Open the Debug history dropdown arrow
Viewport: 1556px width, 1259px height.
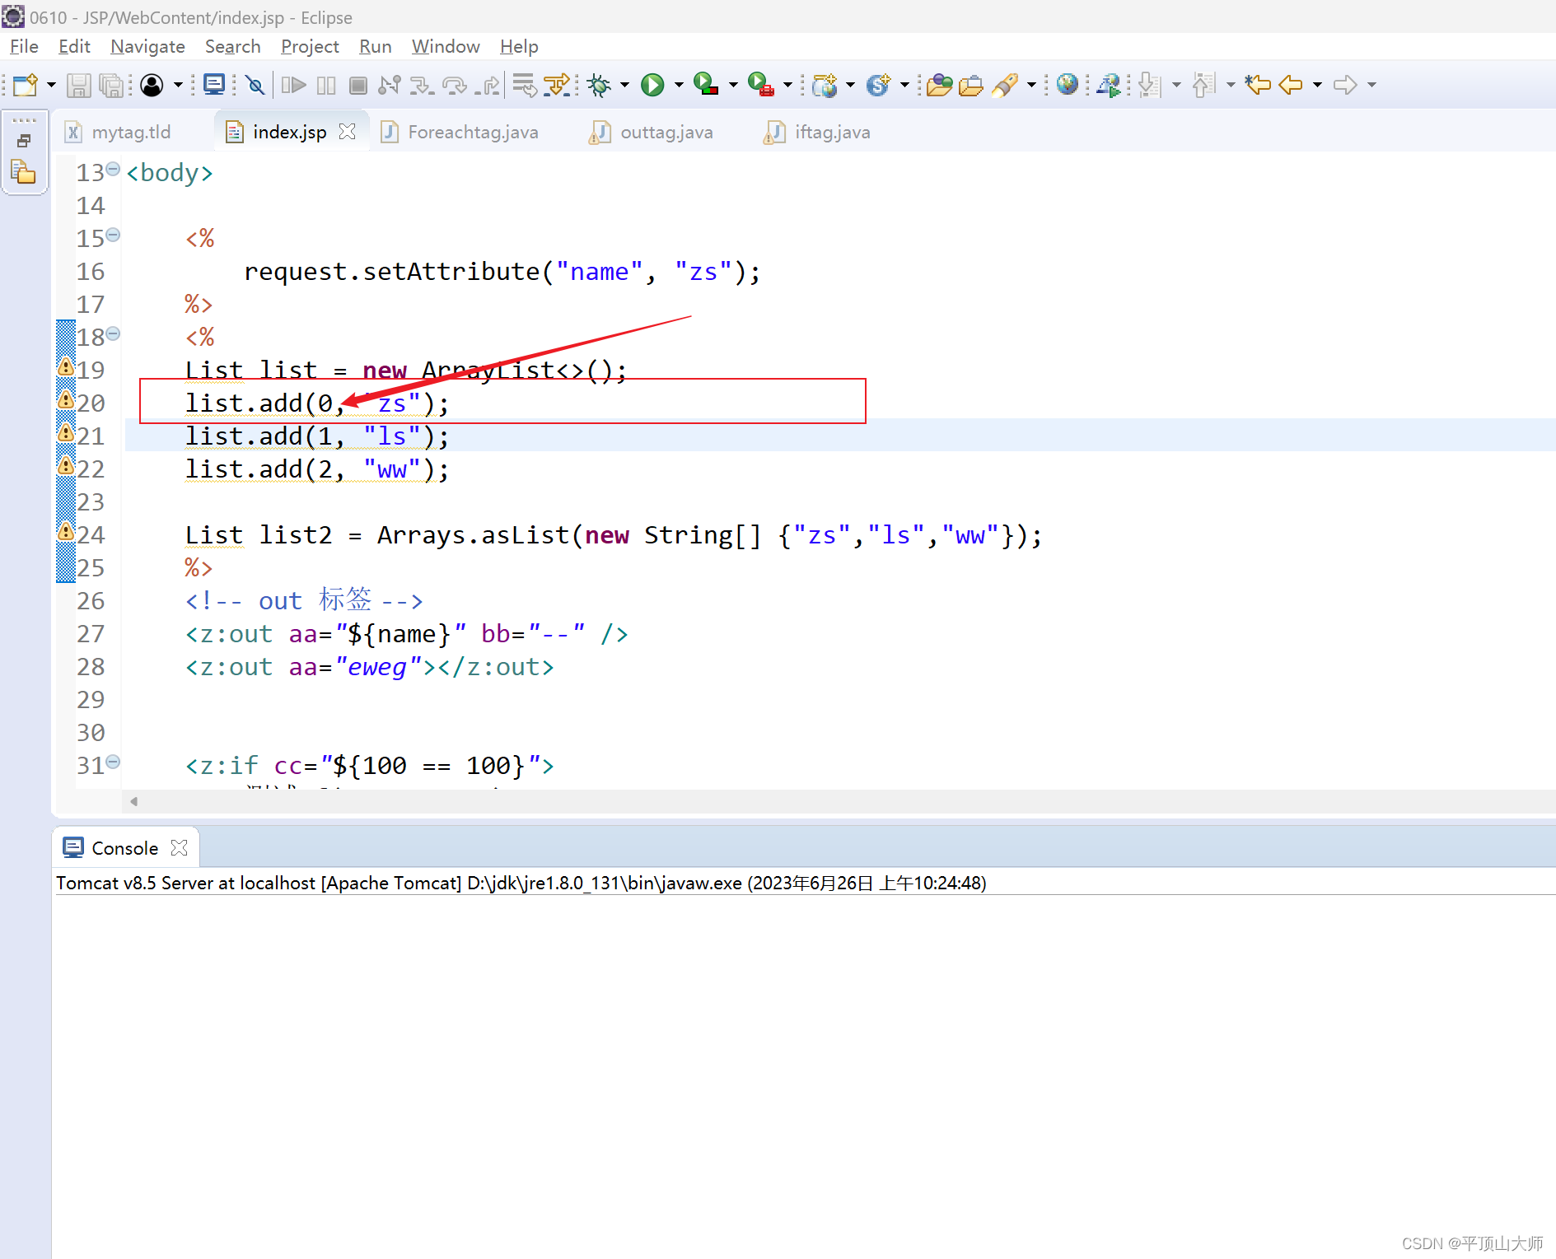tap(624, 85)
